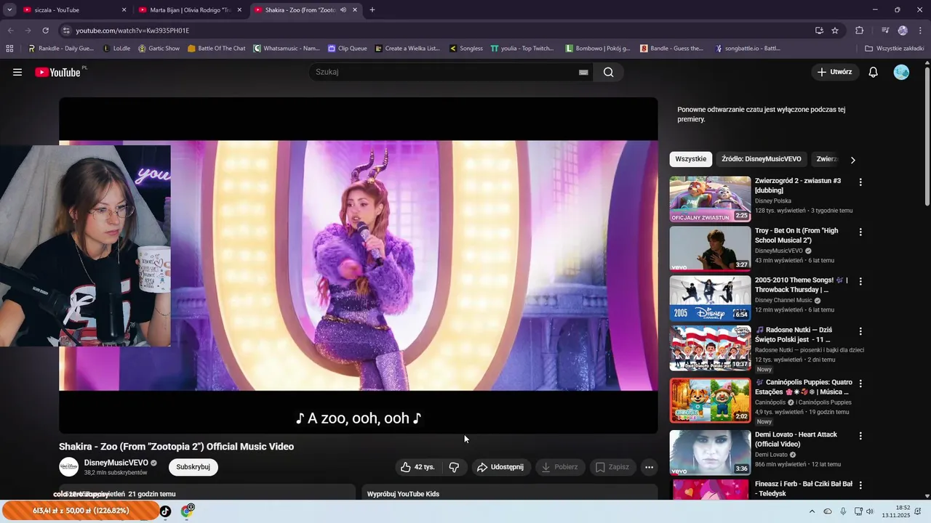Open YouTube notifications bell

[x=874, y=72]
